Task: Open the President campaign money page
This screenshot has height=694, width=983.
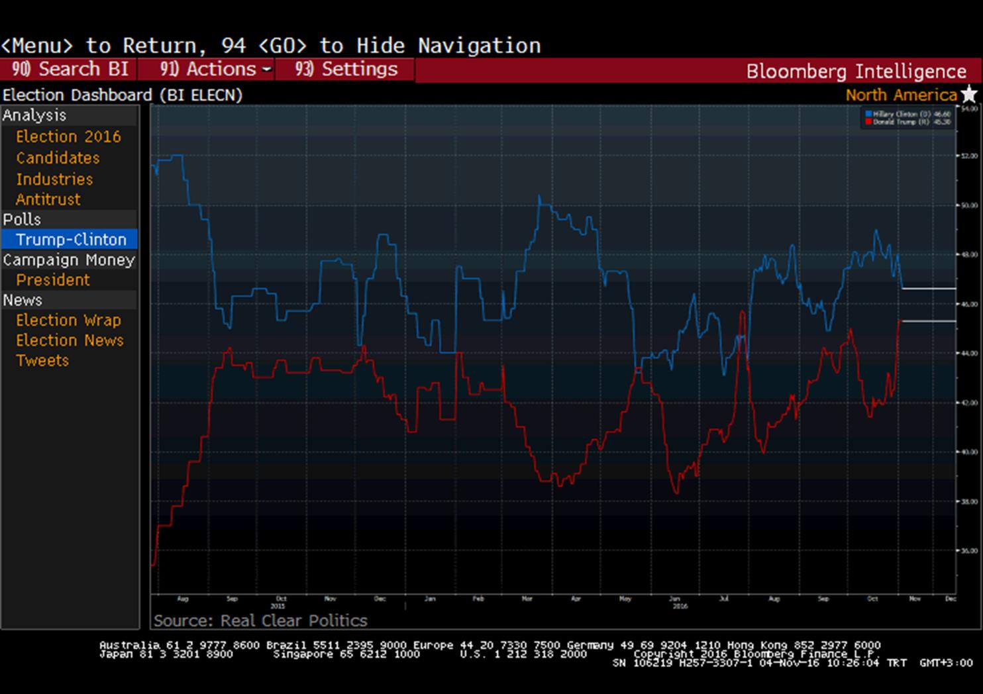Action: coord(52,280)
